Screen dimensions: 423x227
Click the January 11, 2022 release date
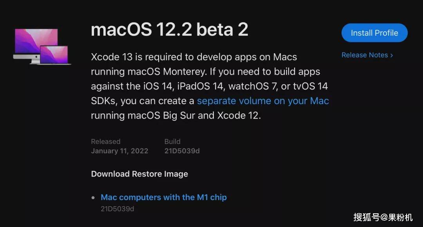(x=119, y=151)
